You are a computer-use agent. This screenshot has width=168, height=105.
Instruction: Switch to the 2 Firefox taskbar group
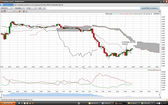pyautogui.click(x=121, y=103)
